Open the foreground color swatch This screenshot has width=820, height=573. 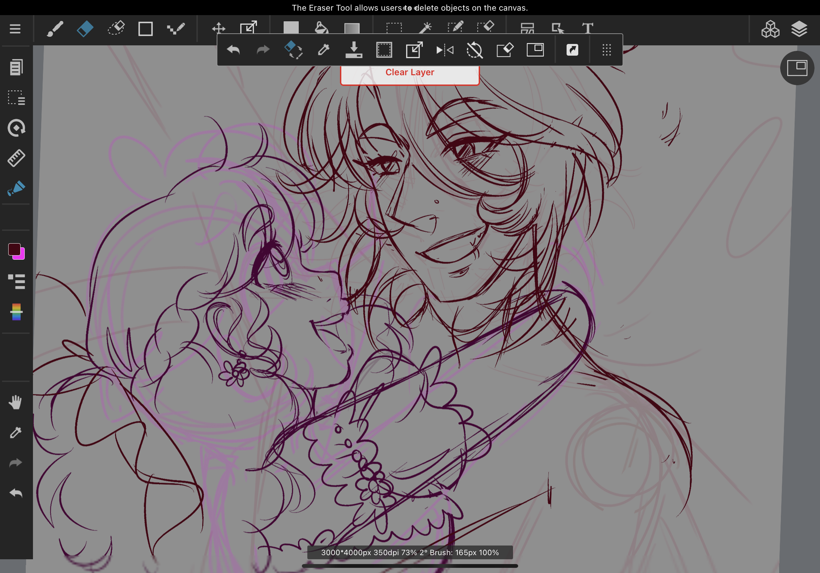pyautogui.click(x=14, y=249)
